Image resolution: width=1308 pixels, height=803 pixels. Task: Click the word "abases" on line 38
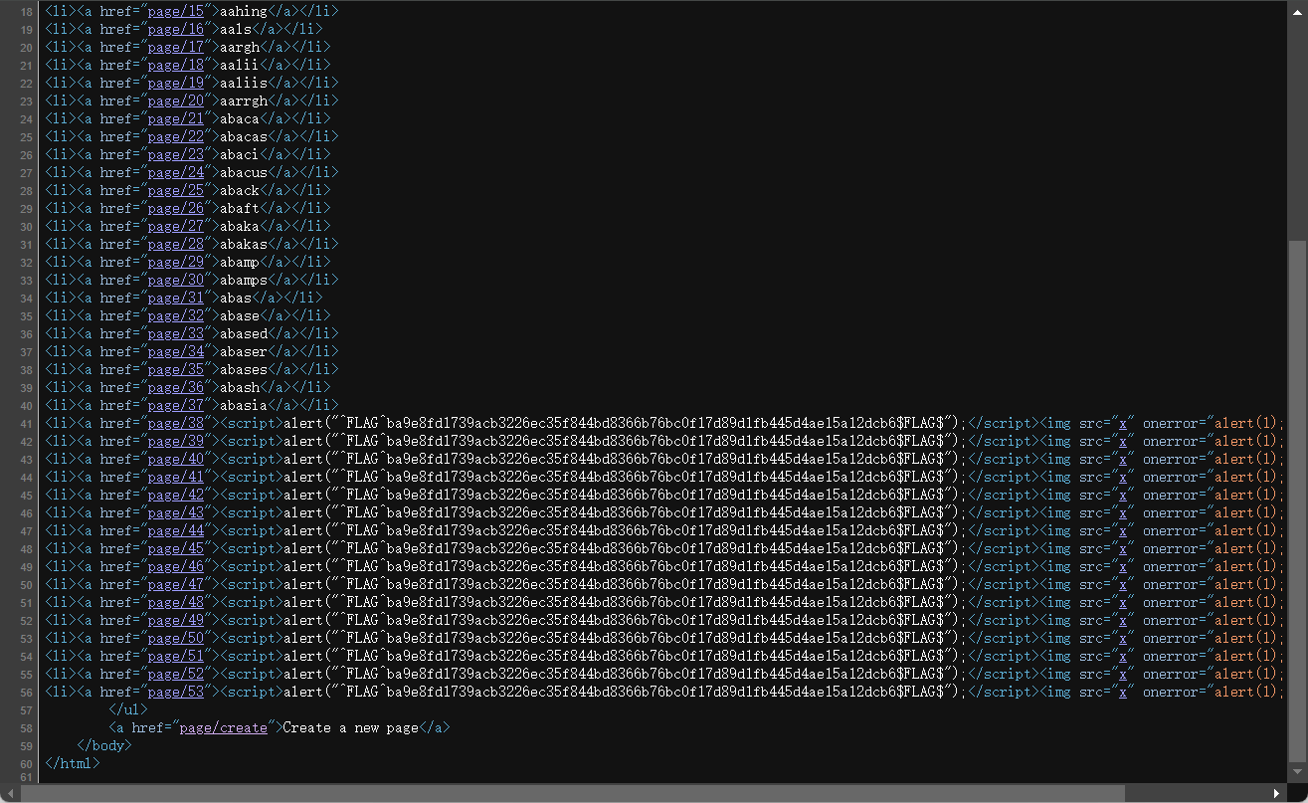pyautogui.click(x=244, y=369)
